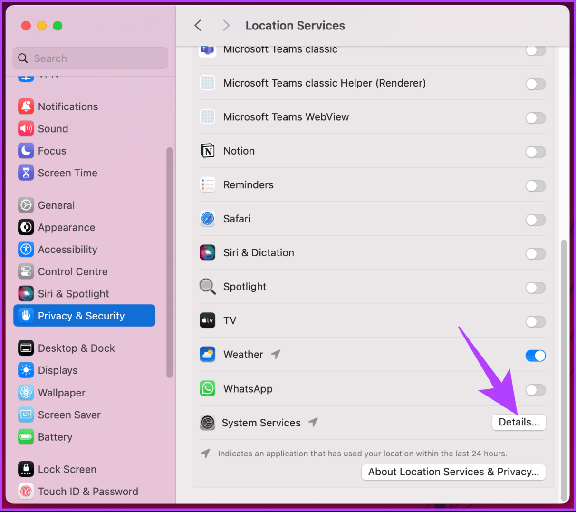576x512 pixels.
Task: Click the Weather app icon
Action: pyautogui.click(x=208, y=355)
